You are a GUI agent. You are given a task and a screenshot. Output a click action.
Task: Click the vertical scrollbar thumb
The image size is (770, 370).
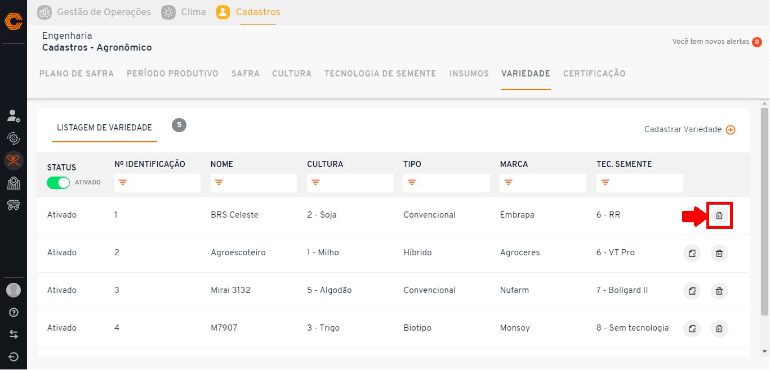(x=764, y=212)
